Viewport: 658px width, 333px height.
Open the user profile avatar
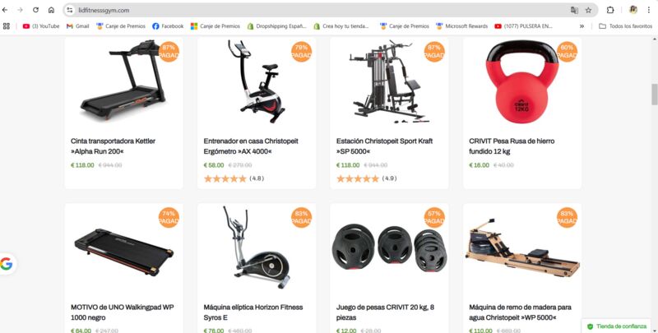pyautogui.click(x=633, y=10)
